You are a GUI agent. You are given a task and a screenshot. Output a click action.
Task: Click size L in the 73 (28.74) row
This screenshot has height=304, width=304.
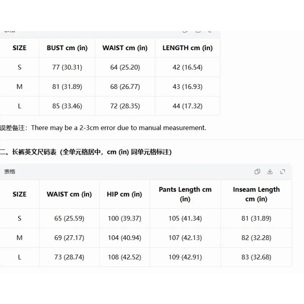point(19,257)
